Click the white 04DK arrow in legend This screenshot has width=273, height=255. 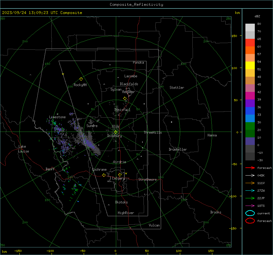[250, 175]
